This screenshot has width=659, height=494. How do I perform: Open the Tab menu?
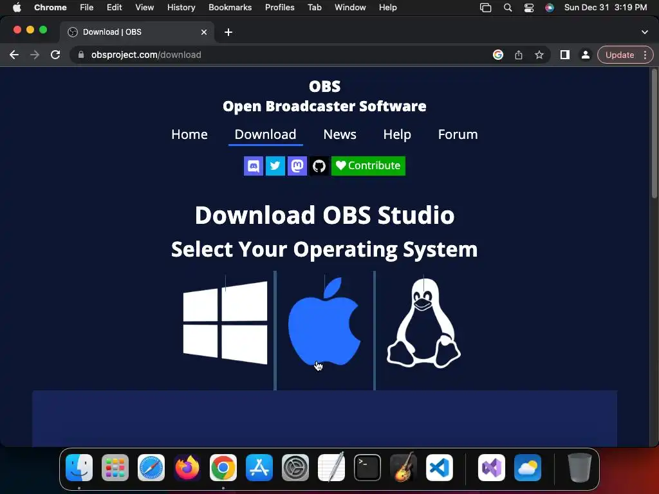coord(315,8)
